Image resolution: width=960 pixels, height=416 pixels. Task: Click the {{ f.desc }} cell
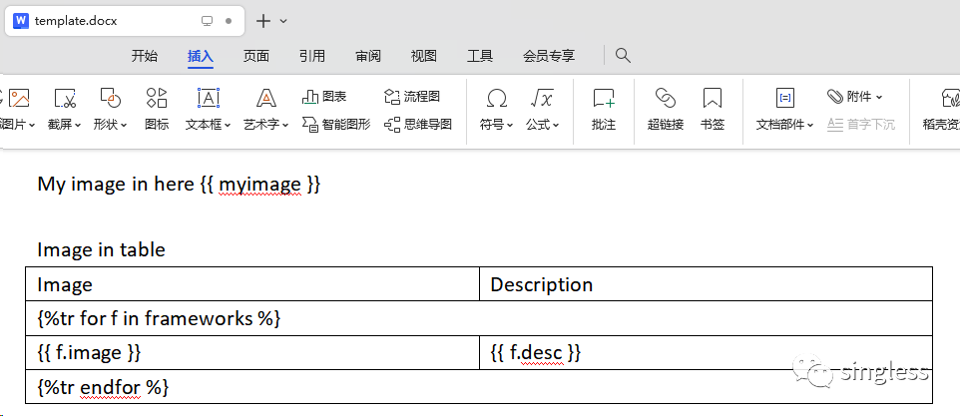pyautogui.click(x=706, y=352)
